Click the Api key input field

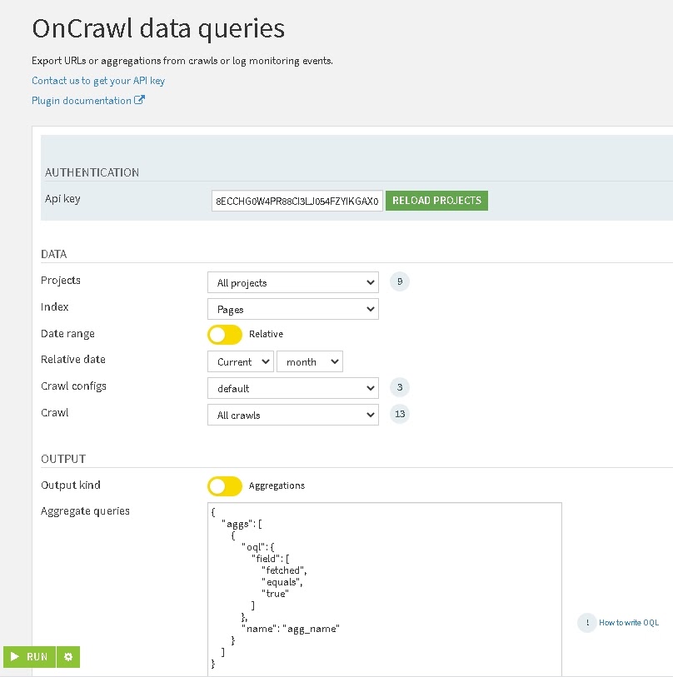[x=296, y=200]
